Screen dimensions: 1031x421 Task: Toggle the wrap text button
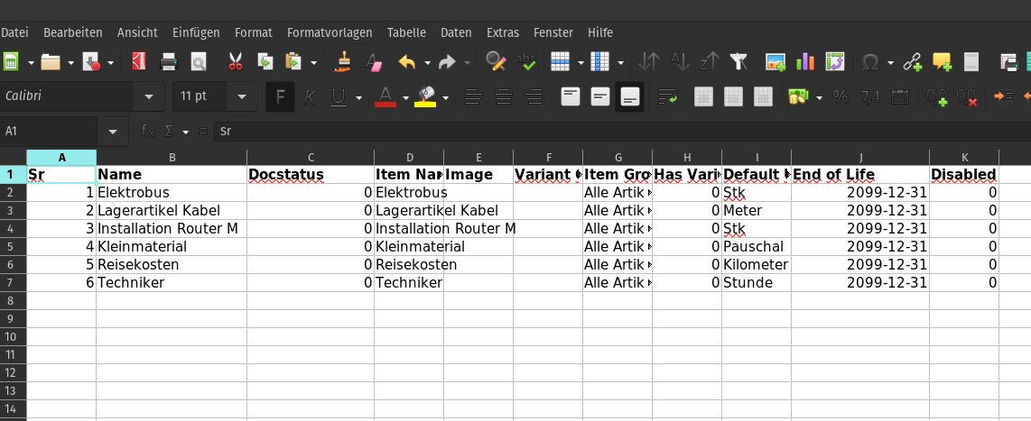coord(667,96)
